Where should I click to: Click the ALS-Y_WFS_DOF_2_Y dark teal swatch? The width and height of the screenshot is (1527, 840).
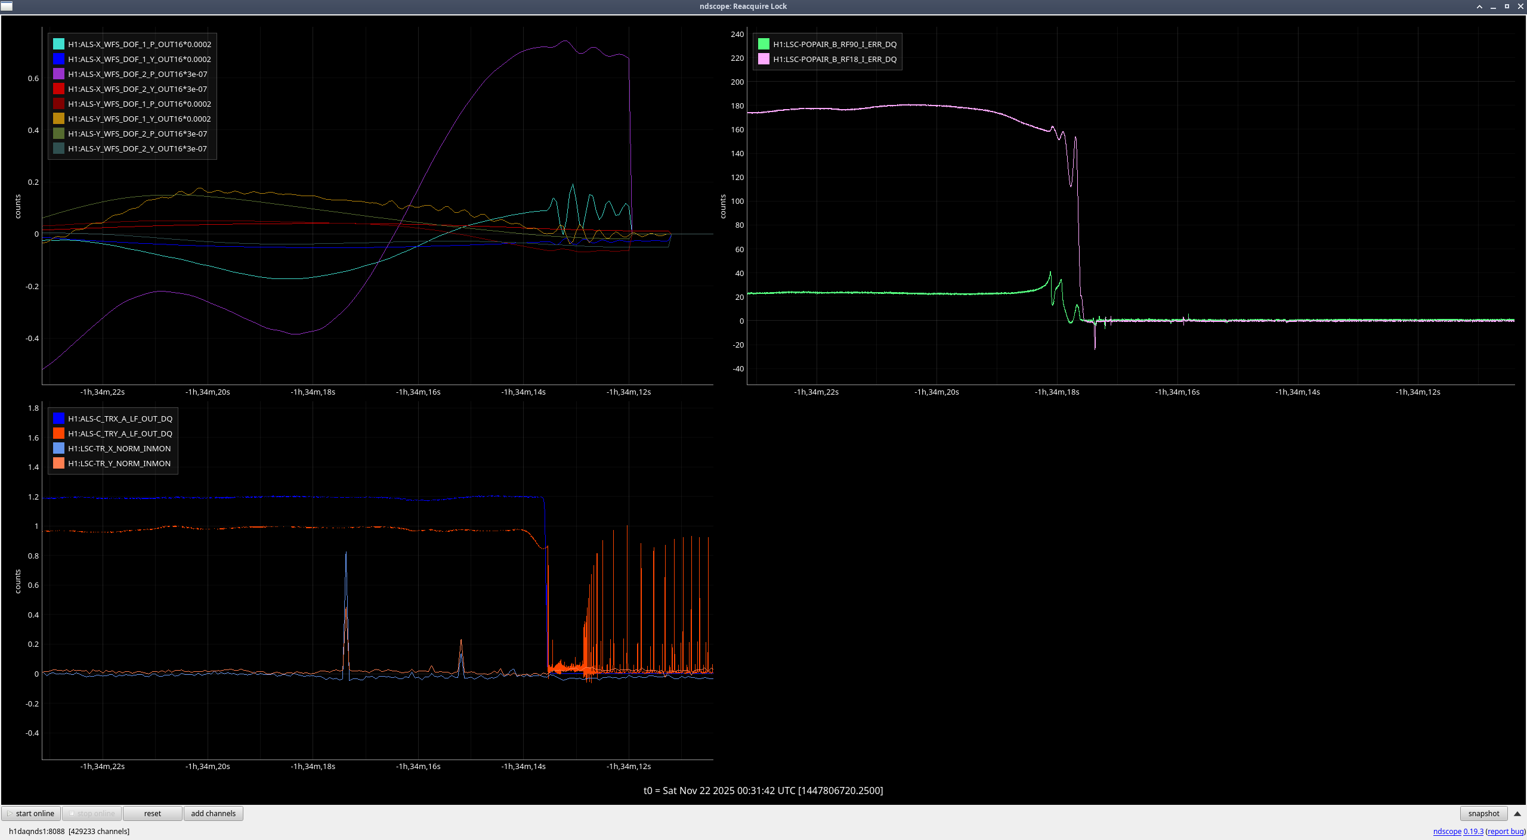[58, 148]
